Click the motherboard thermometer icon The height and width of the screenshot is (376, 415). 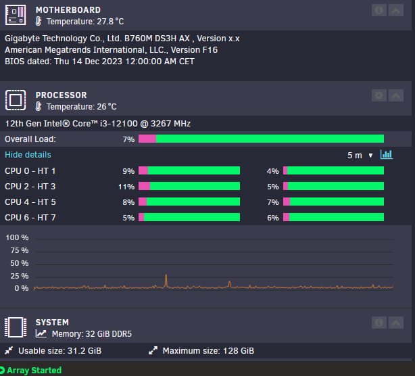pos(39,21)
